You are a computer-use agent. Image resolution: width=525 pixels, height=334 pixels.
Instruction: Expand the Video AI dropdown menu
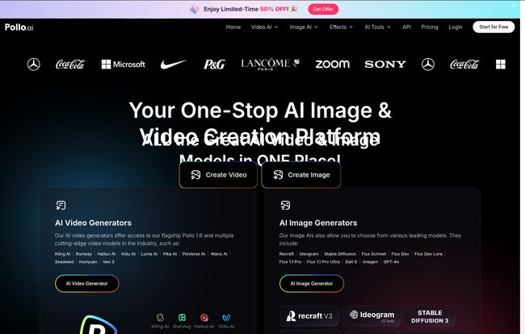tap(264, 27)
